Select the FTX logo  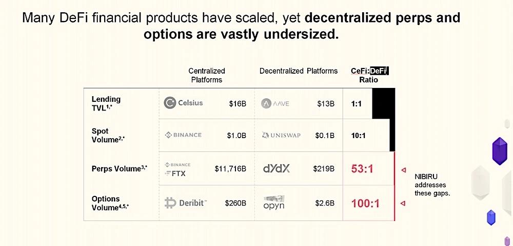tap(175, 173)
